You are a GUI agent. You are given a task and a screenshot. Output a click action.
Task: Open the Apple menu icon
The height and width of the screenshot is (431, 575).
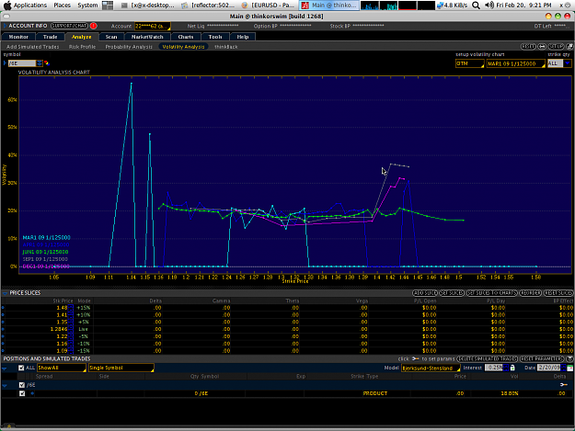tap(7, 6)
